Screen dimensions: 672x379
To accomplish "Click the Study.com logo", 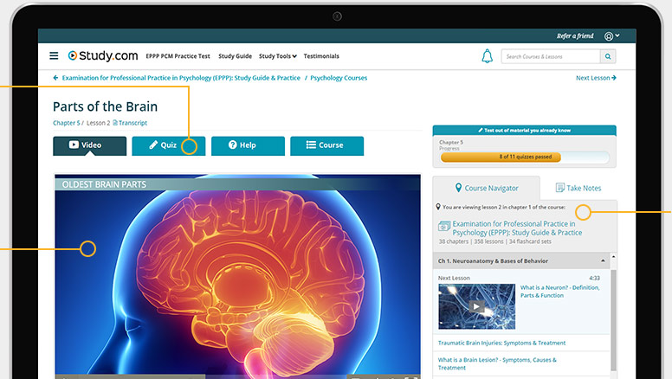I will point(102,56).
